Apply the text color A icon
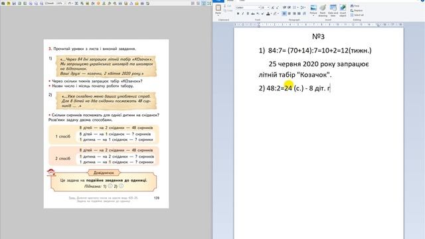The width and height of the screenshot is (425, 239). click(268, 13)
